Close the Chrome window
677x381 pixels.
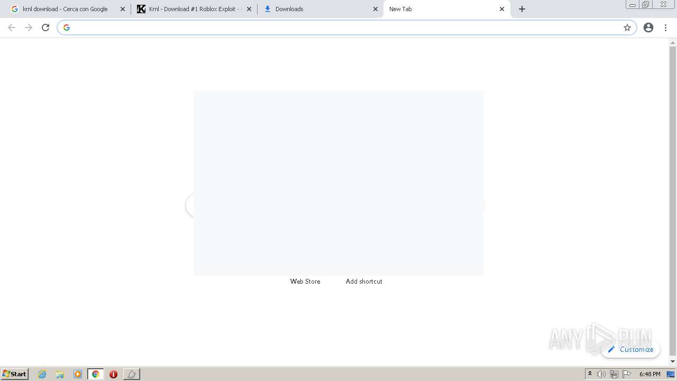tap(663, 5)
